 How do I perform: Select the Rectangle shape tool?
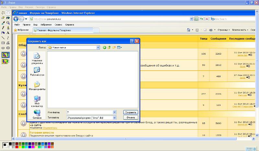(3, 43)
